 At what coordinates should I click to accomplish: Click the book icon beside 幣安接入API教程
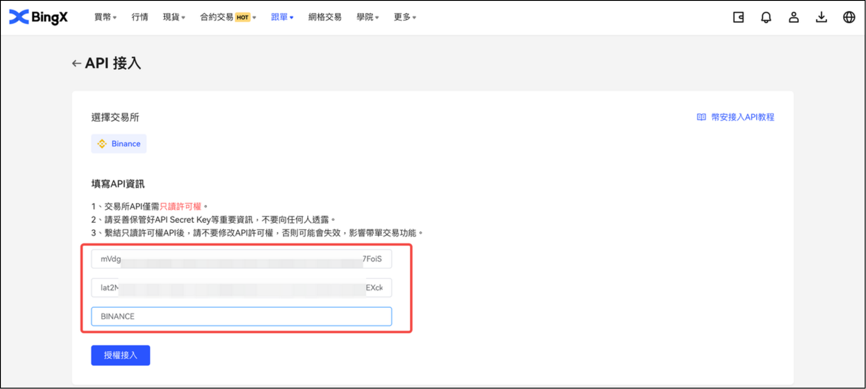701,117
